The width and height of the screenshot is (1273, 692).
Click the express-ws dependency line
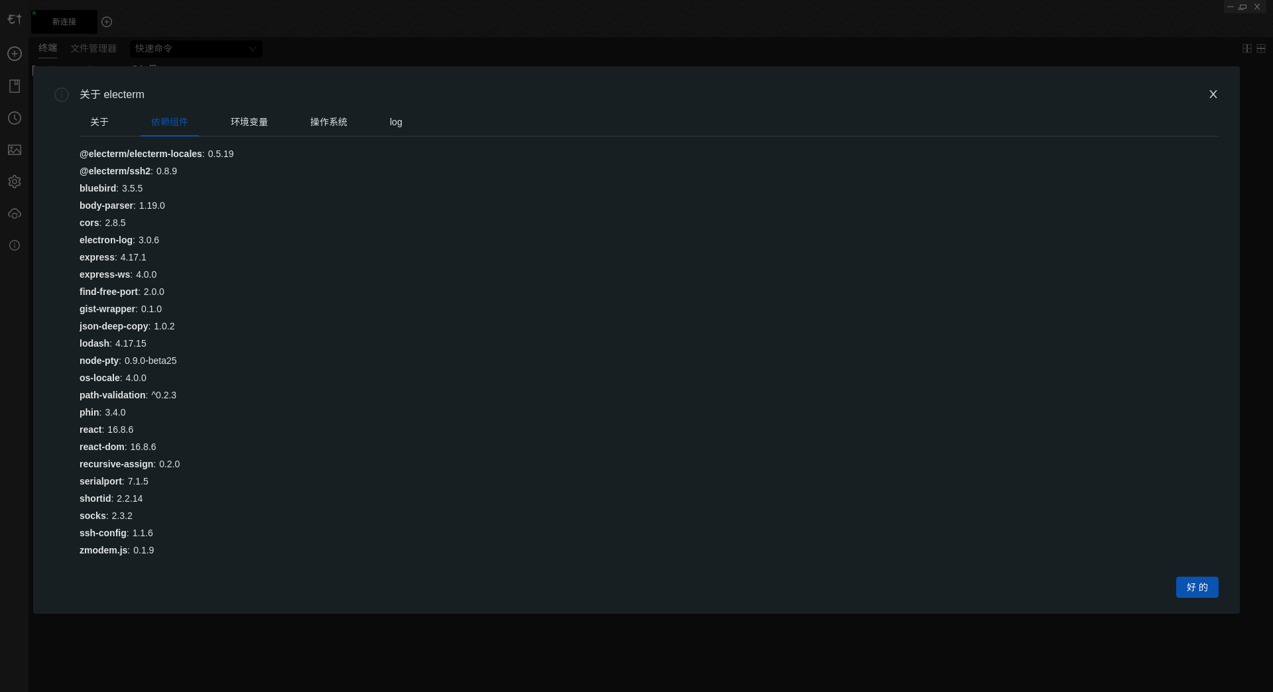point(118,274)
